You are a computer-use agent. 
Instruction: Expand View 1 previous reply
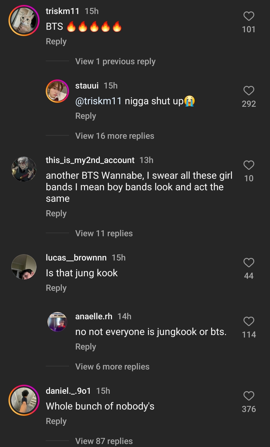click(115, 61)
